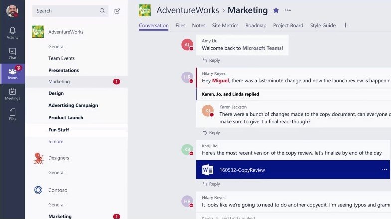Screen dimensions: 391x219
Task: Open the Meetings calendar icon
Action: (x=12, y=92)
